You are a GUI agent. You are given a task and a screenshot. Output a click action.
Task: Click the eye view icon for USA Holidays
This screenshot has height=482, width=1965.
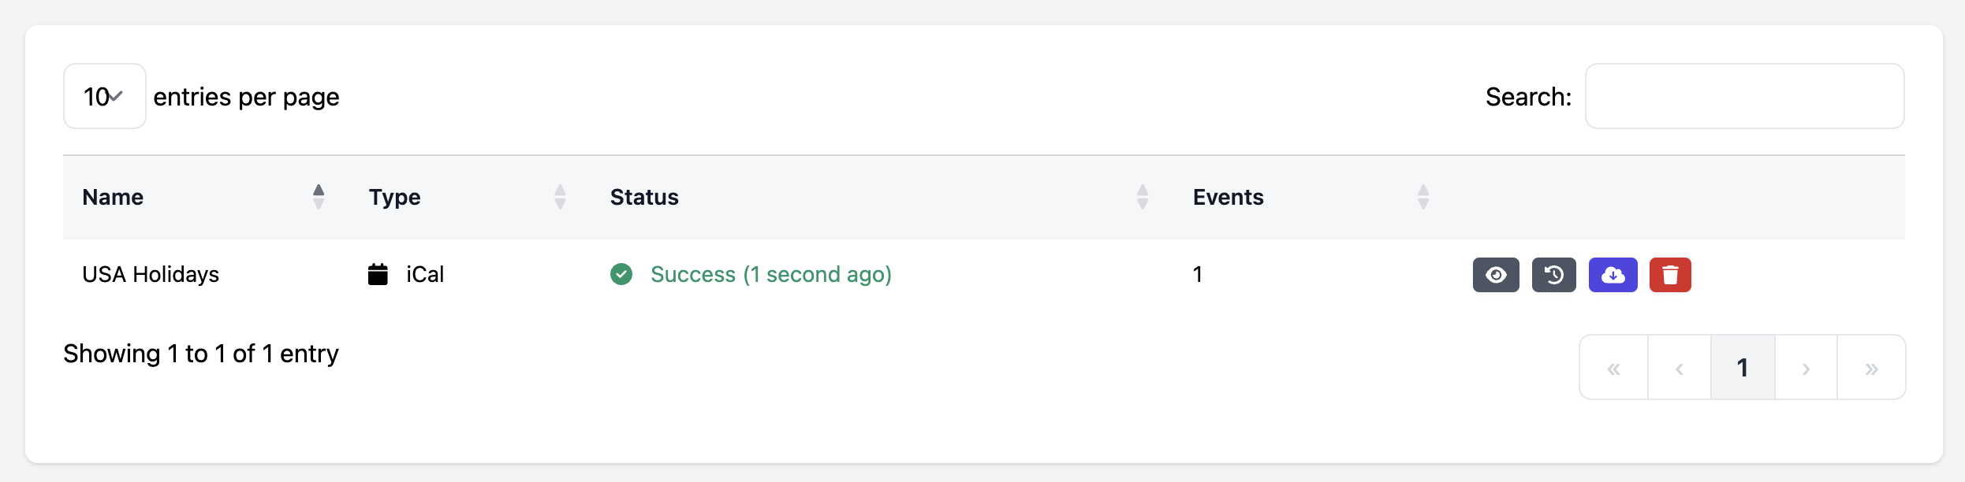coord(1495,275)
